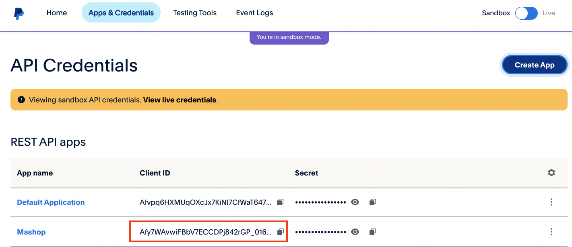Toggle Sandbox to Live mode switch
Viewport: 572px width, 247px height.
pyautogui.click(x=526, y=13)
